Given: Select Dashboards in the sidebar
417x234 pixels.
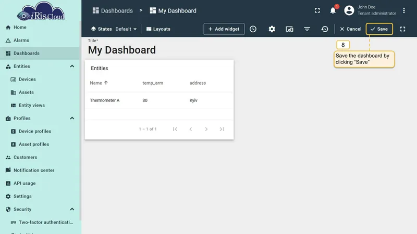Looking at the screenshot, I should click(40, 54).
